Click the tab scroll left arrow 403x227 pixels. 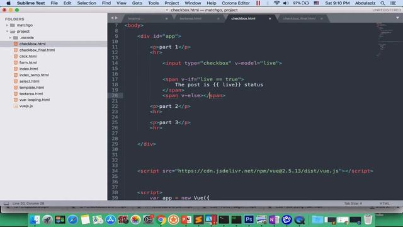click(112, 18)
